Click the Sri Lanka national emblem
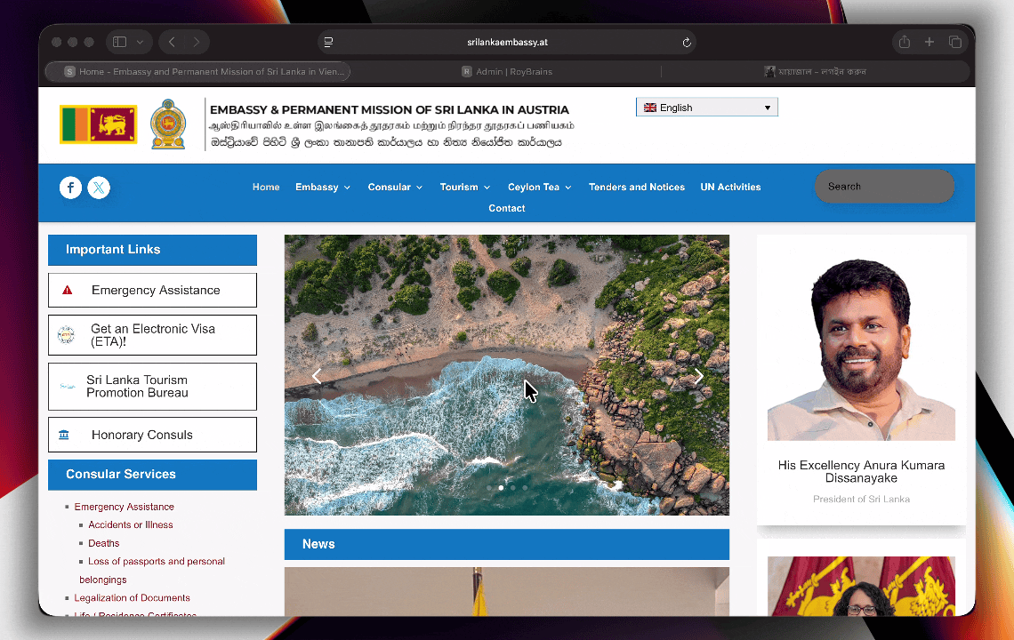Image resolution: width=1014 pixels, height=640 pixels. point(168,124)
